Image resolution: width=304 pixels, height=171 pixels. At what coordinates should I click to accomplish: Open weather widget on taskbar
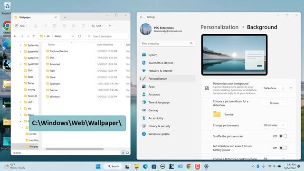click(x=15, y=166)
